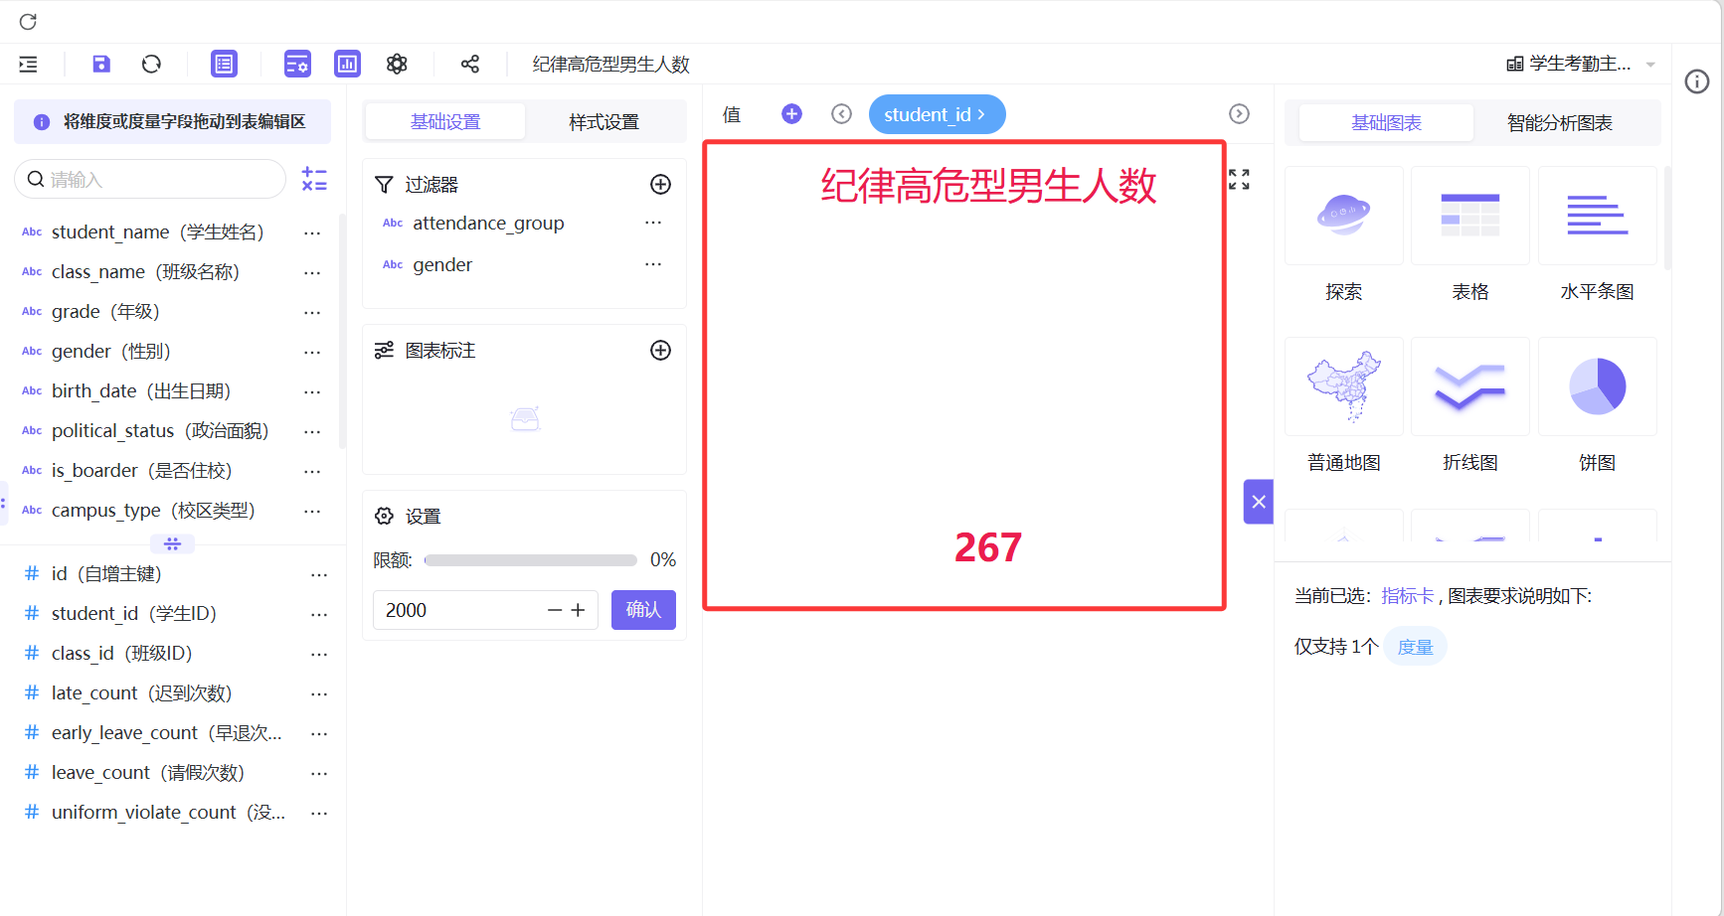
Task: Switch to 样式设置 tab
Action: tap(603, 121)
